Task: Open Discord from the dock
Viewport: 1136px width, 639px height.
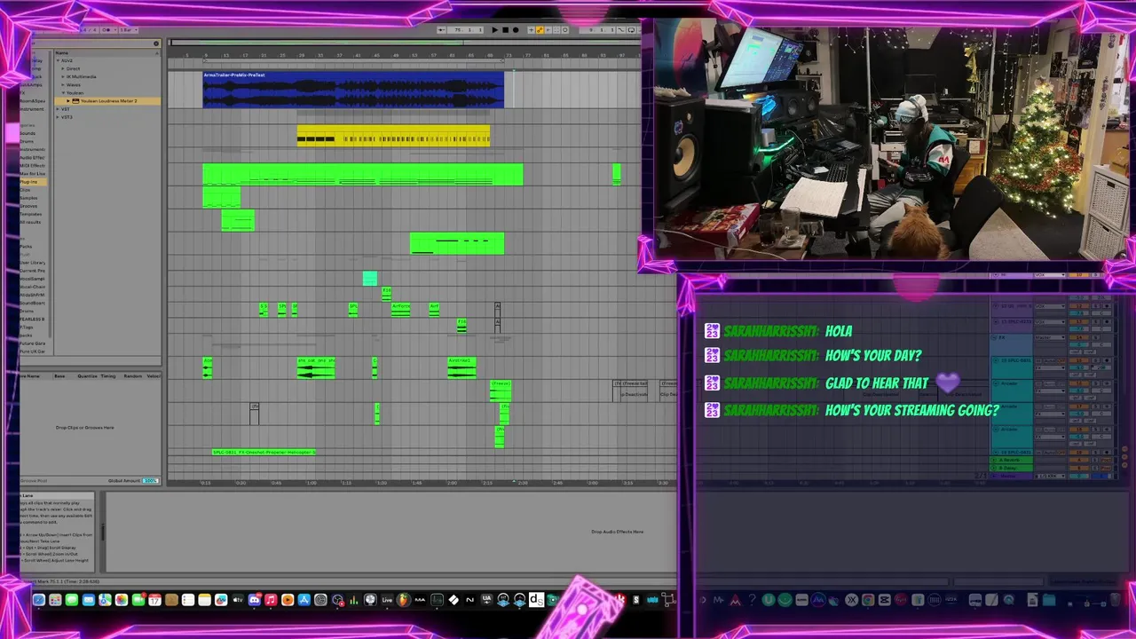Action: point(255,600)
